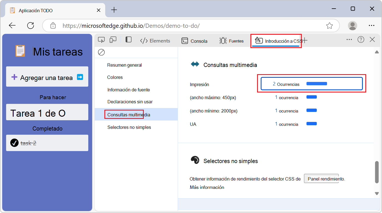
Task: Open DevTools help with the question mark icon
Action: click(x=361, y=39)
